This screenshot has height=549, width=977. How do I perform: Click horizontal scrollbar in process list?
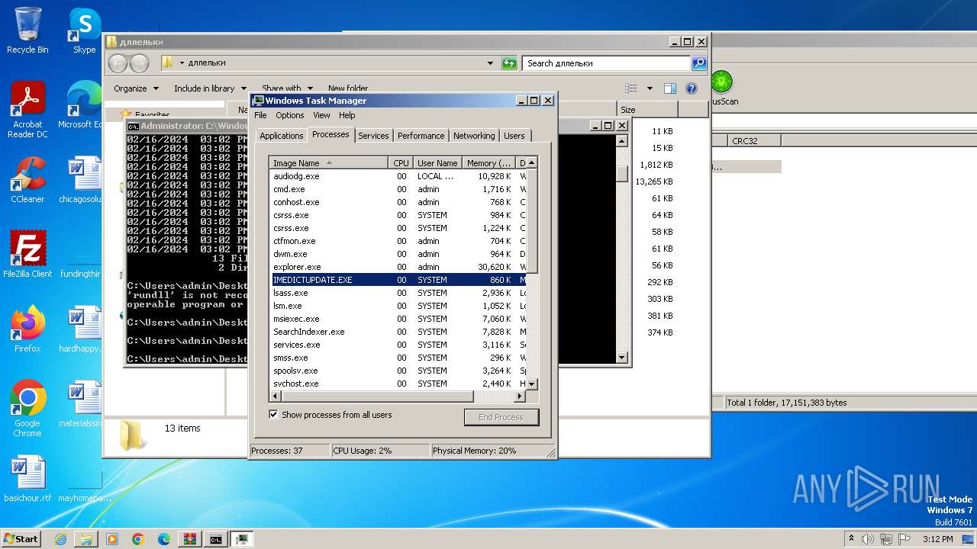[x=378, y=396]
